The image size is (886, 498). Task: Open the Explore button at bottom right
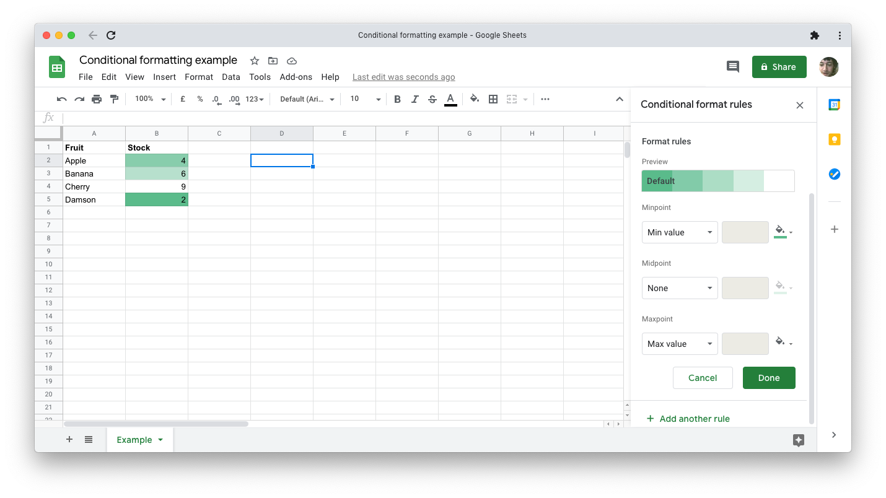798,440
